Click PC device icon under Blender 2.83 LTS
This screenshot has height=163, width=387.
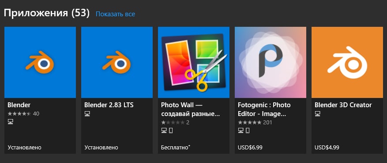[x=87, y=113]
